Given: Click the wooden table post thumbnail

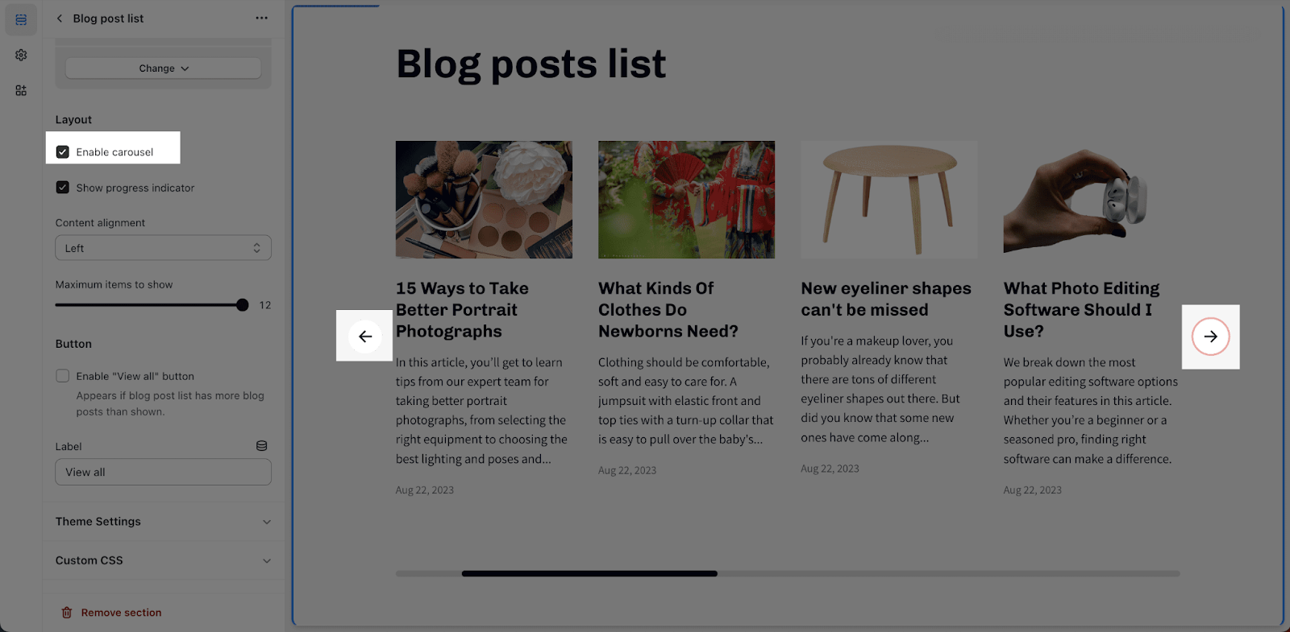Looking at the screenshot, I should [x=888, y=200].
